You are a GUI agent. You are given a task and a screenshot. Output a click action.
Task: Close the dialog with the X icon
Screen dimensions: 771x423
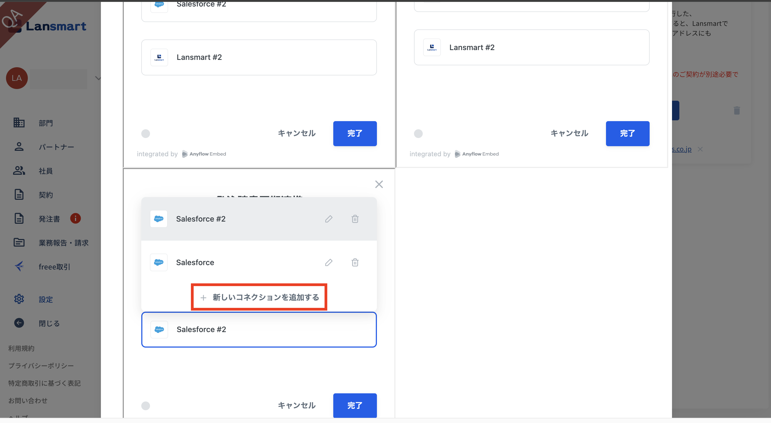[x=379, y=184]
